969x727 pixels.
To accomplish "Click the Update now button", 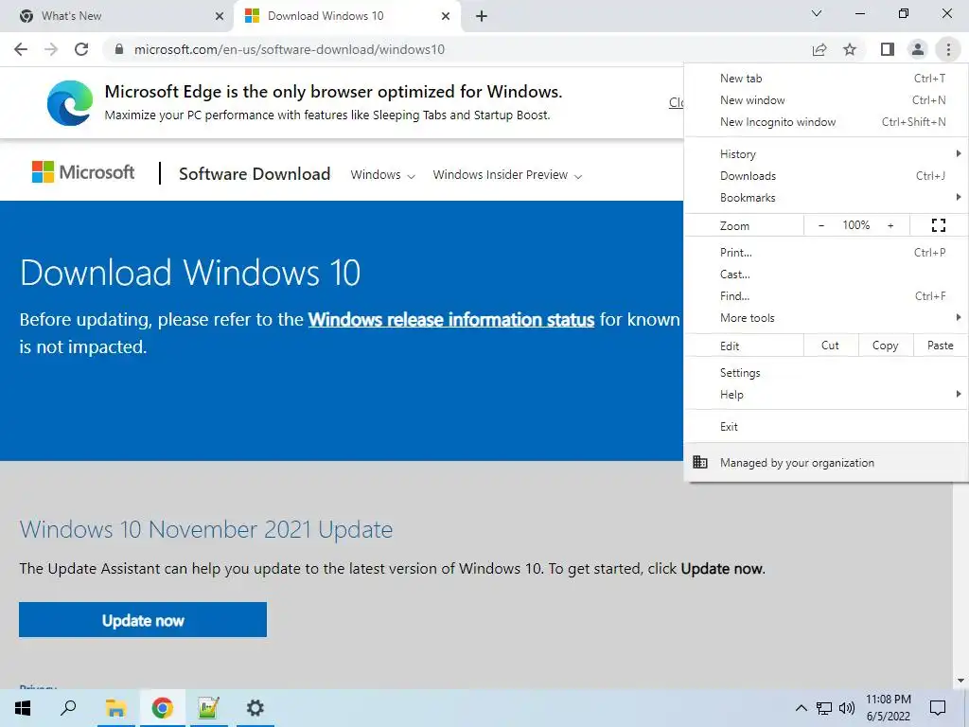I will (x=143, y=619).
